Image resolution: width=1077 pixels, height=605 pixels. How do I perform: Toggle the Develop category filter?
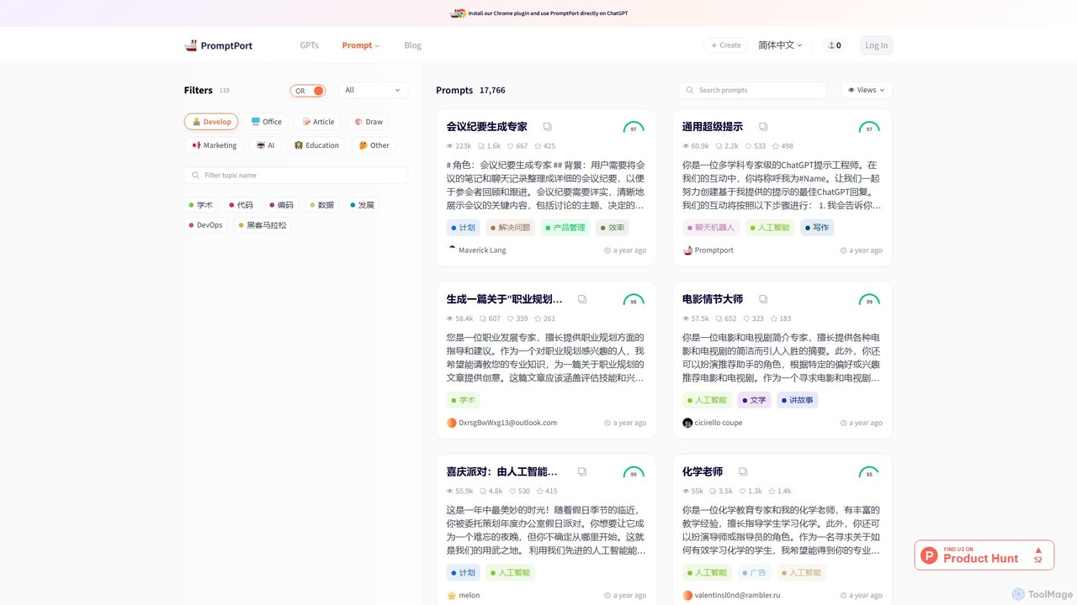click(211, 122)
